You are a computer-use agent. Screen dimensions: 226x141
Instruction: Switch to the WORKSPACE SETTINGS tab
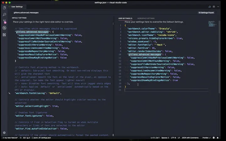pyautogui.click(x=146, y=18)
